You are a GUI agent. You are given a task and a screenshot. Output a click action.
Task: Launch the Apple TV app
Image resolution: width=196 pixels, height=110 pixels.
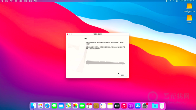point(117,106)
